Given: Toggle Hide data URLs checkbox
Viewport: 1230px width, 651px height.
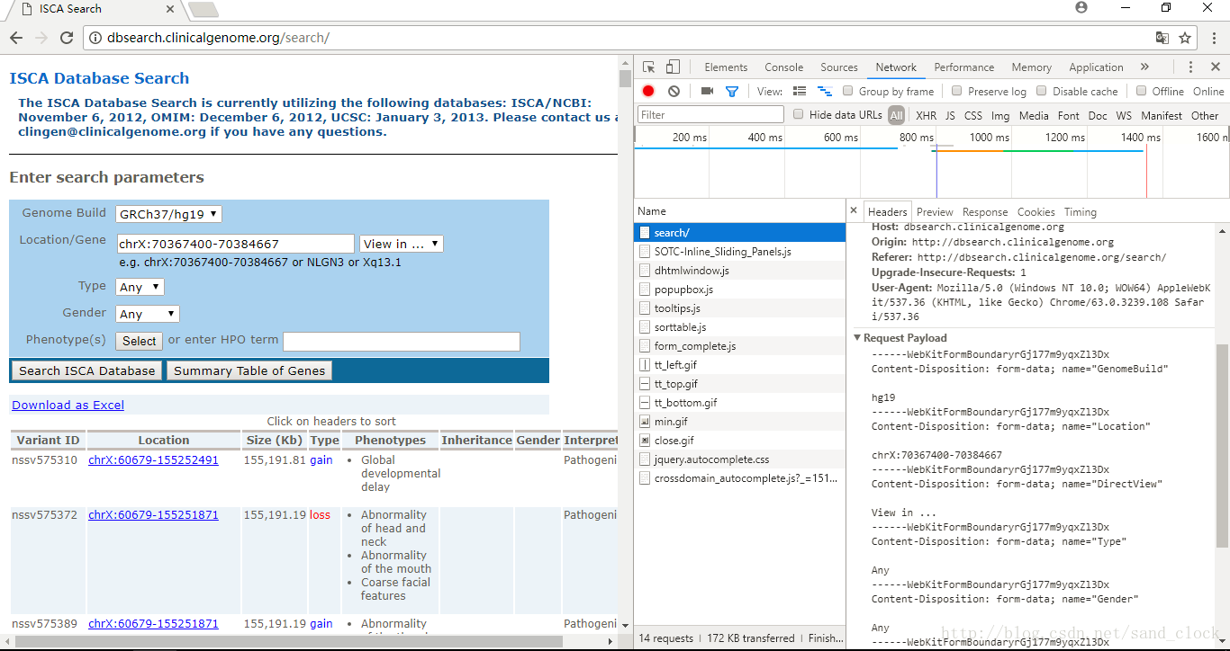Looking at the screenshot, I should coord(798,114).
